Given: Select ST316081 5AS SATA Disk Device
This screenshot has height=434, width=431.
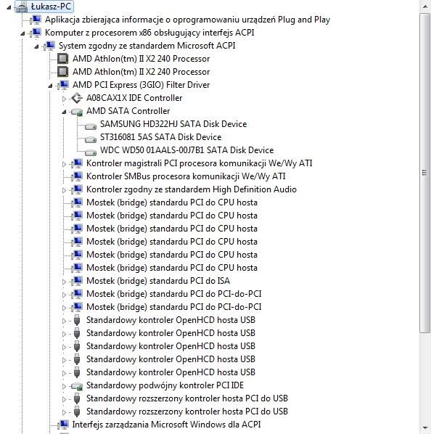Looking at the screenshot, I should [160, 137].
